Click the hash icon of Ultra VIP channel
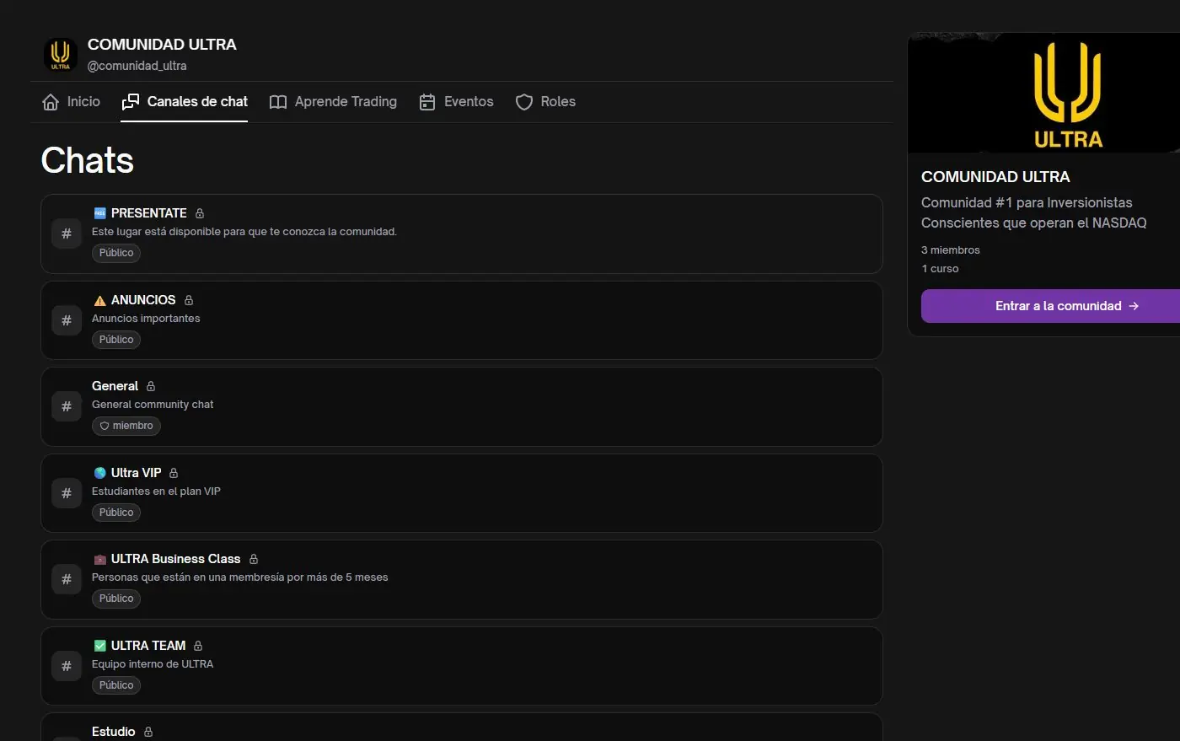 point(67,493)
